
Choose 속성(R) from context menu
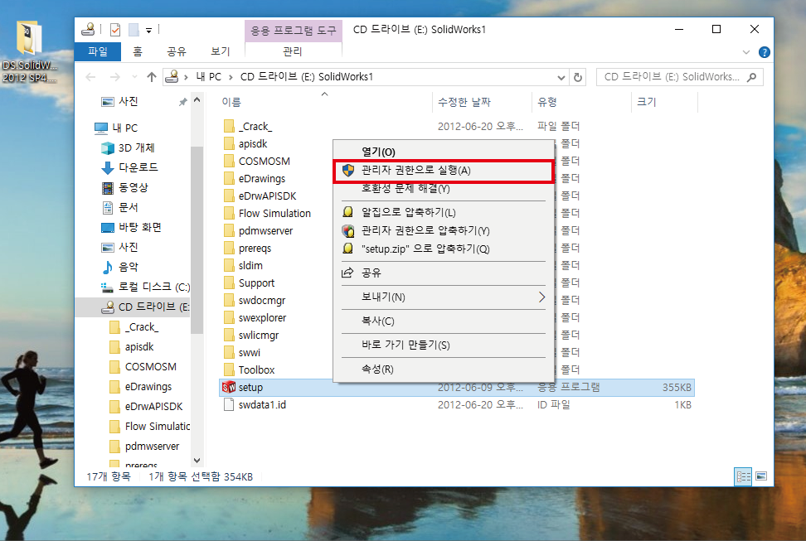[x=444, y=370]
